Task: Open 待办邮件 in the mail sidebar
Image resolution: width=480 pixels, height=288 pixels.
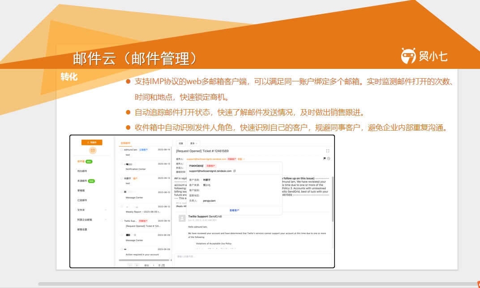Action: (x=82, y=171)
